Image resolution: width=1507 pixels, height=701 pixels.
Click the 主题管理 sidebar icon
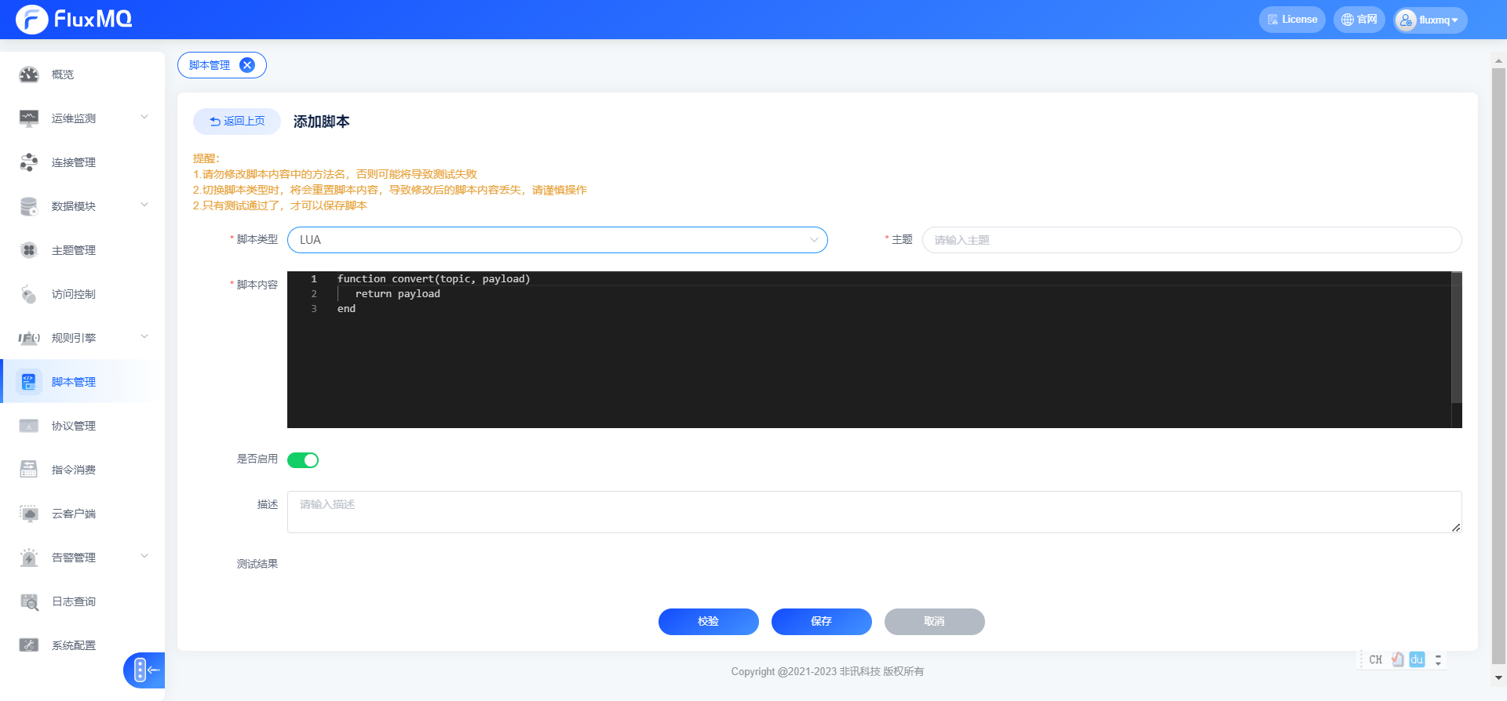pos(29,250)
